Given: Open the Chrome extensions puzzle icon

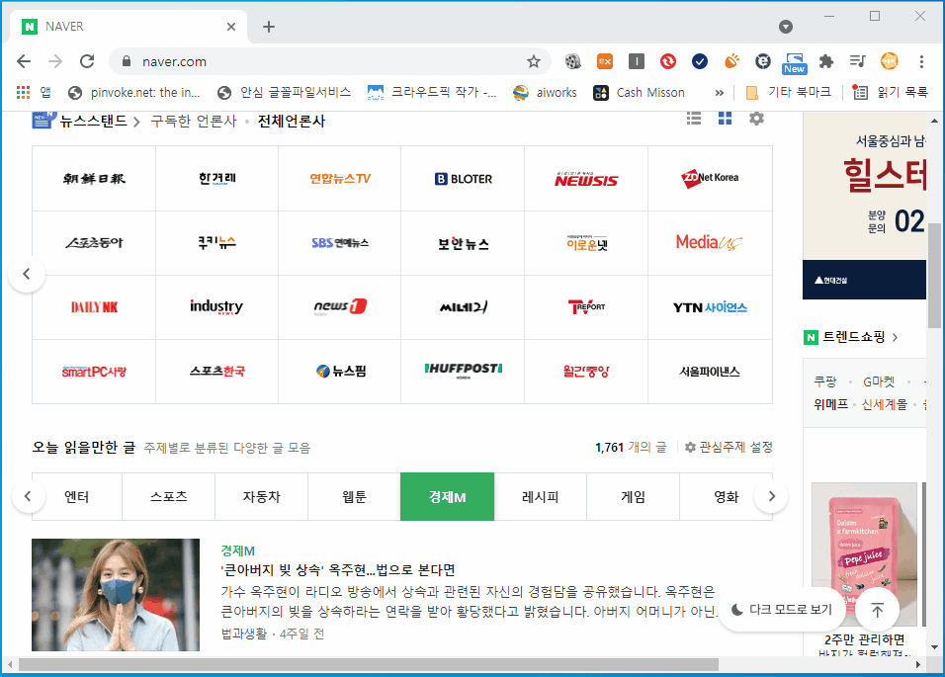Looking at the screenshot, I should click(x=826, y=61).
